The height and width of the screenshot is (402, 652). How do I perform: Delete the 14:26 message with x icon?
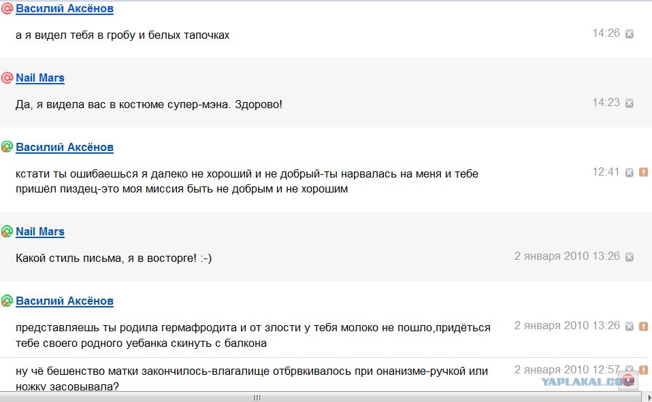pos(630,34)
